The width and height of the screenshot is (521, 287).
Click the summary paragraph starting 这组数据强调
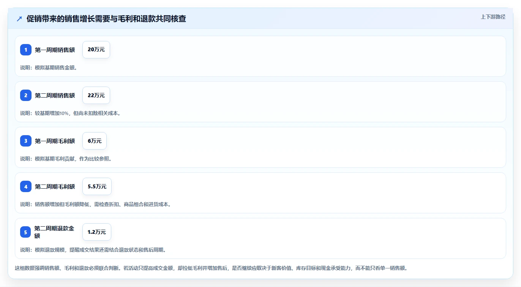(212, 268)
